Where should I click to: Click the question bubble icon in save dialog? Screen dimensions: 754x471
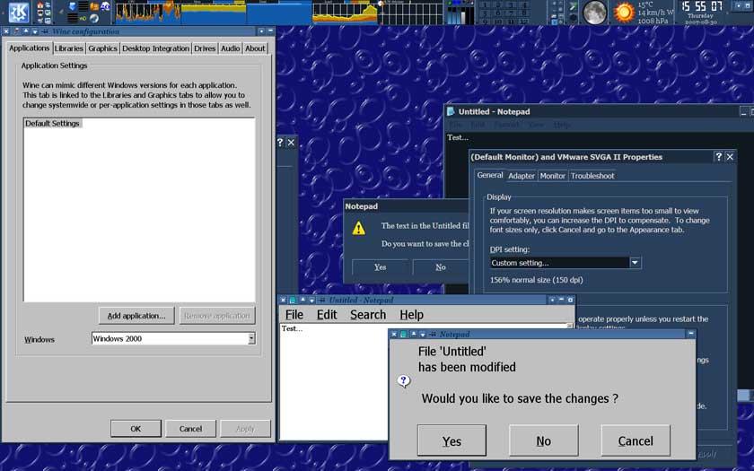click(x=403, y=380)
